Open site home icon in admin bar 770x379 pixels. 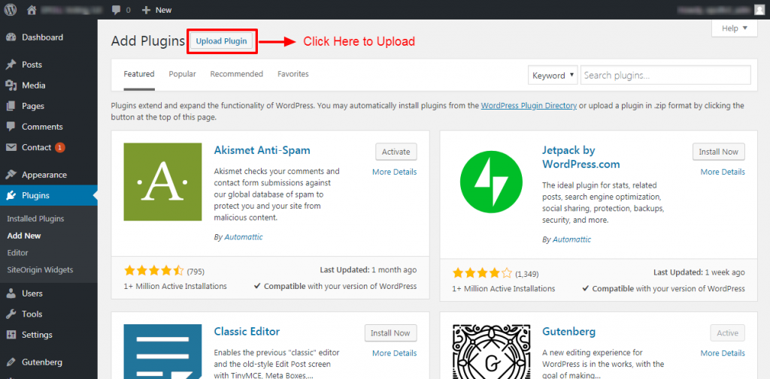(x=32, y=9)
